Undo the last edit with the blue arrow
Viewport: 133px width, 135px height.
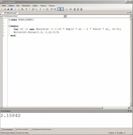(x=26, y=9)
